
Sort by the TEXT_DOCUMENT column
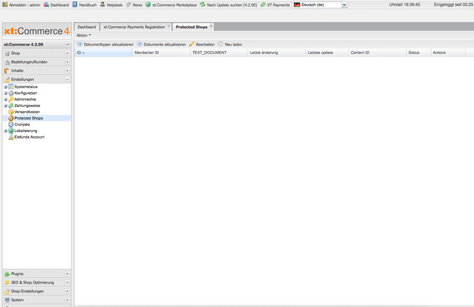pos(219,53)
